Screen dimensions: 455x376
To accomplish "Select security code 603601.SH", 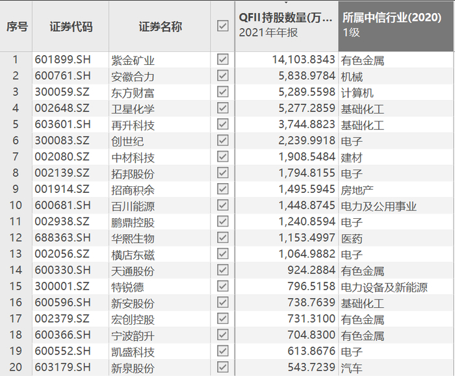I will coord(62,125).
